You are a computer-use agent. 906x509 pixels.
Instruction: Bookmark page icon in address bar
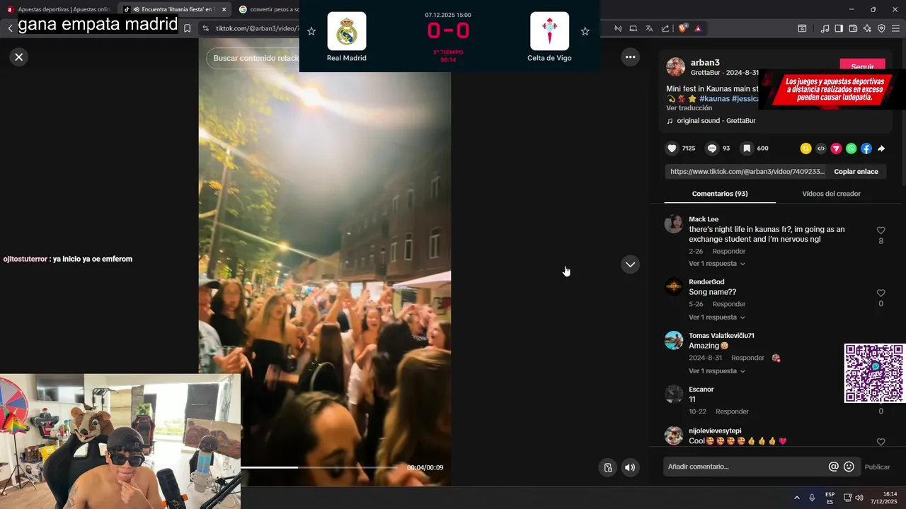pos(187,28)
